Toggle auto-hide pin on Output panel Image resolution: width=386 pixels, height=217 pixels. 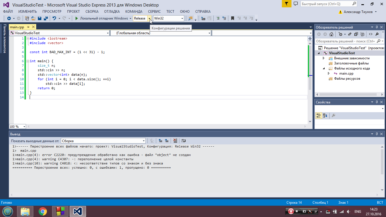click(377, 134)
